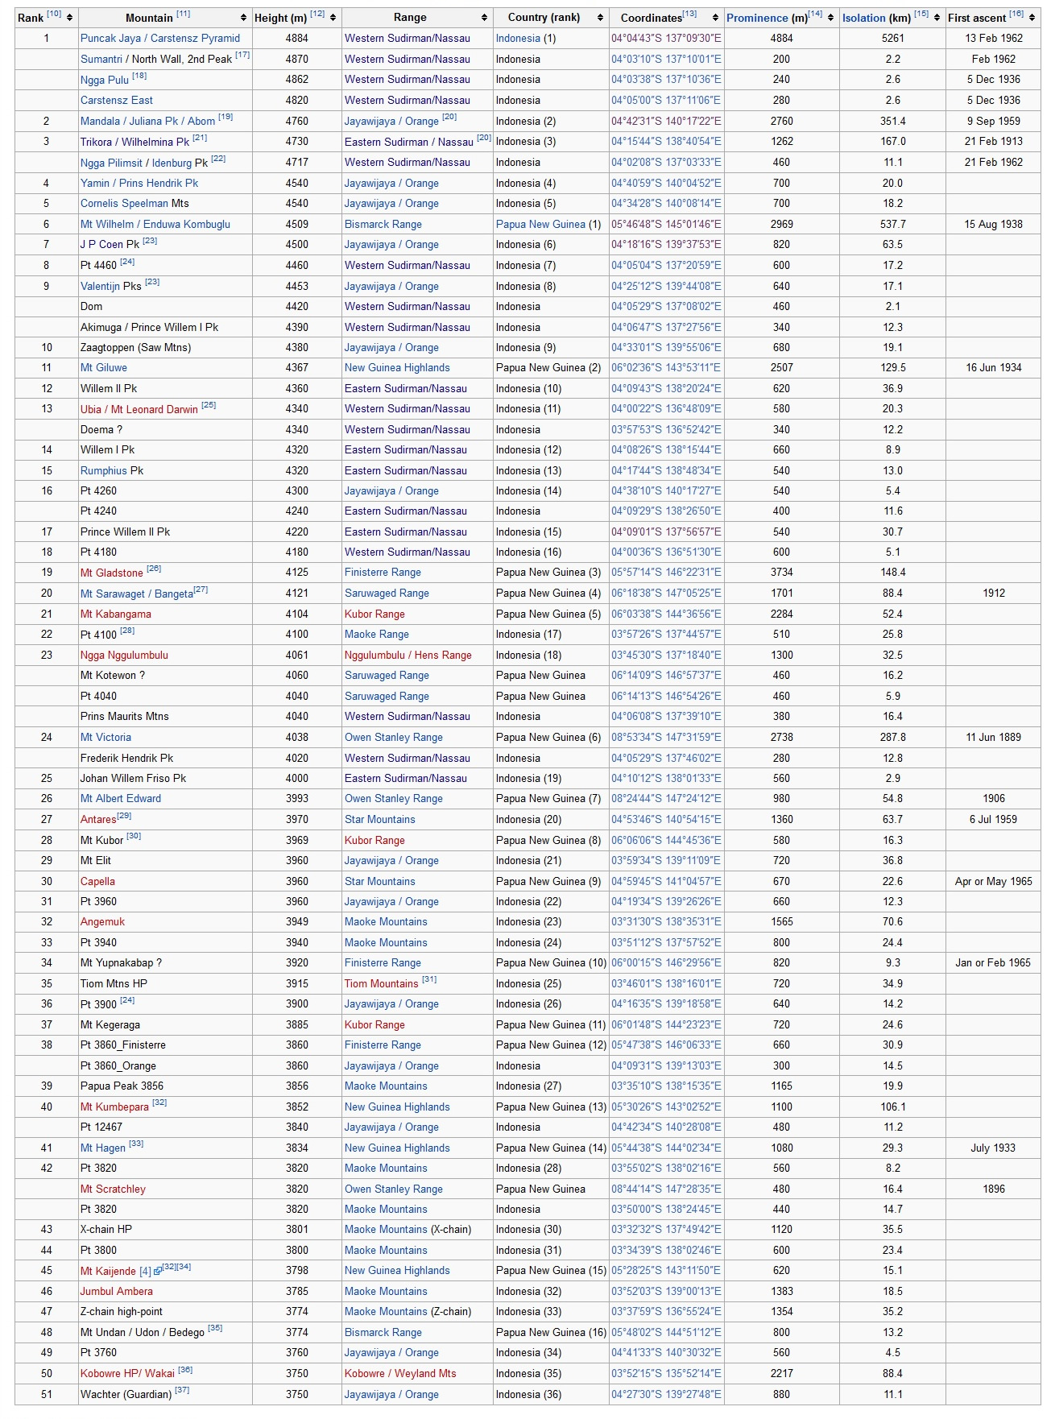
Task: Open Angemuk red link
Action: 102,921
